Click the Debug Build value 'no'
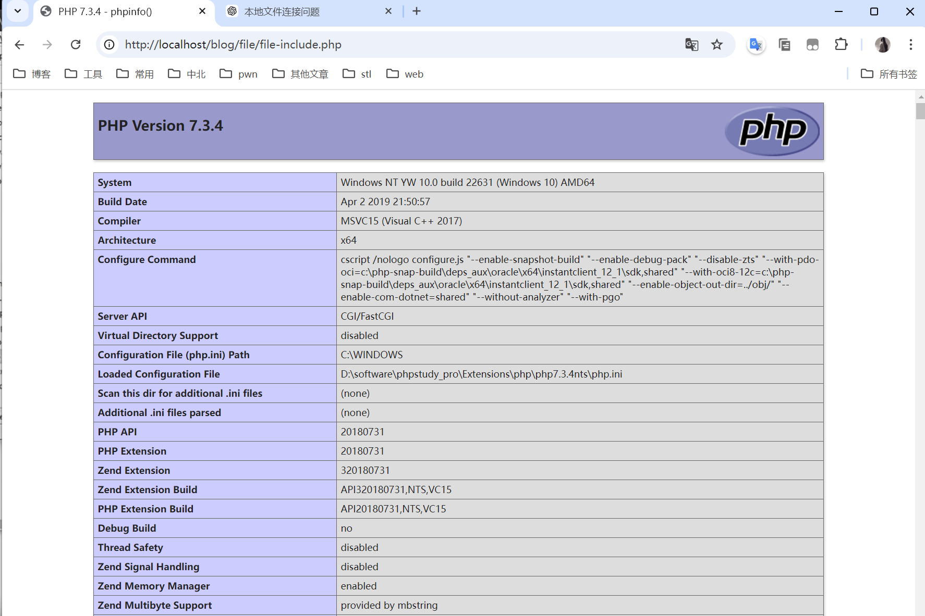The image size is (925, 616). pyautogui.click(x=347, y=528)
